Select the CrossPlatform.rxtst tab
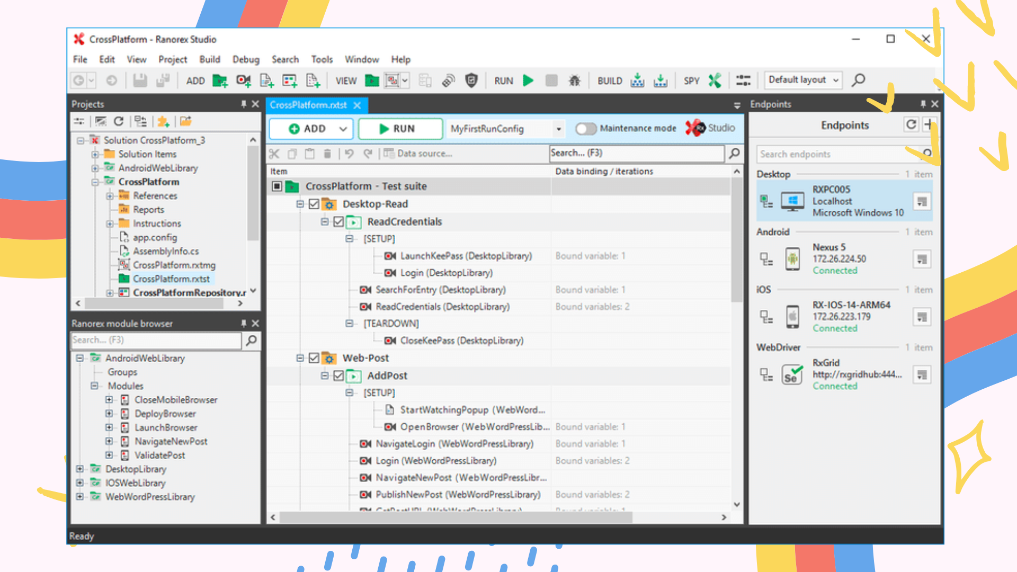 (308, 105)
